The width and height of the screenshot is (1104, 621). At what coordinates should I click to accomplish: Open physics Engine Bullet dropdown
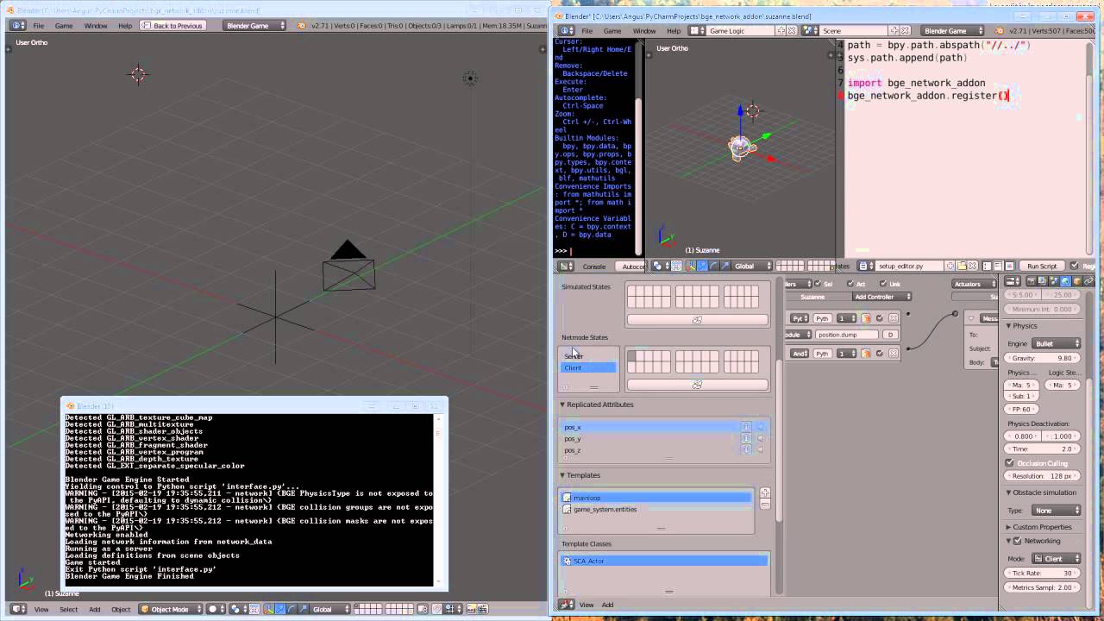coord(1057,343)
